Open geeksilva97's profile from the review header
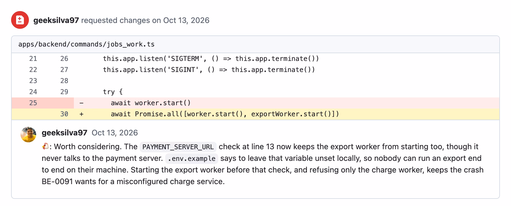Image resolution: width=511 pixels, height=206 pixels. pyautogui.click(x=56, y=20)
